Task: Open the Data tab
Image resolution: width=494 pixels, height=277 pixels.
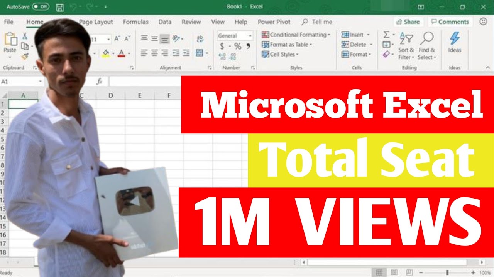Action: coord(165,22)
